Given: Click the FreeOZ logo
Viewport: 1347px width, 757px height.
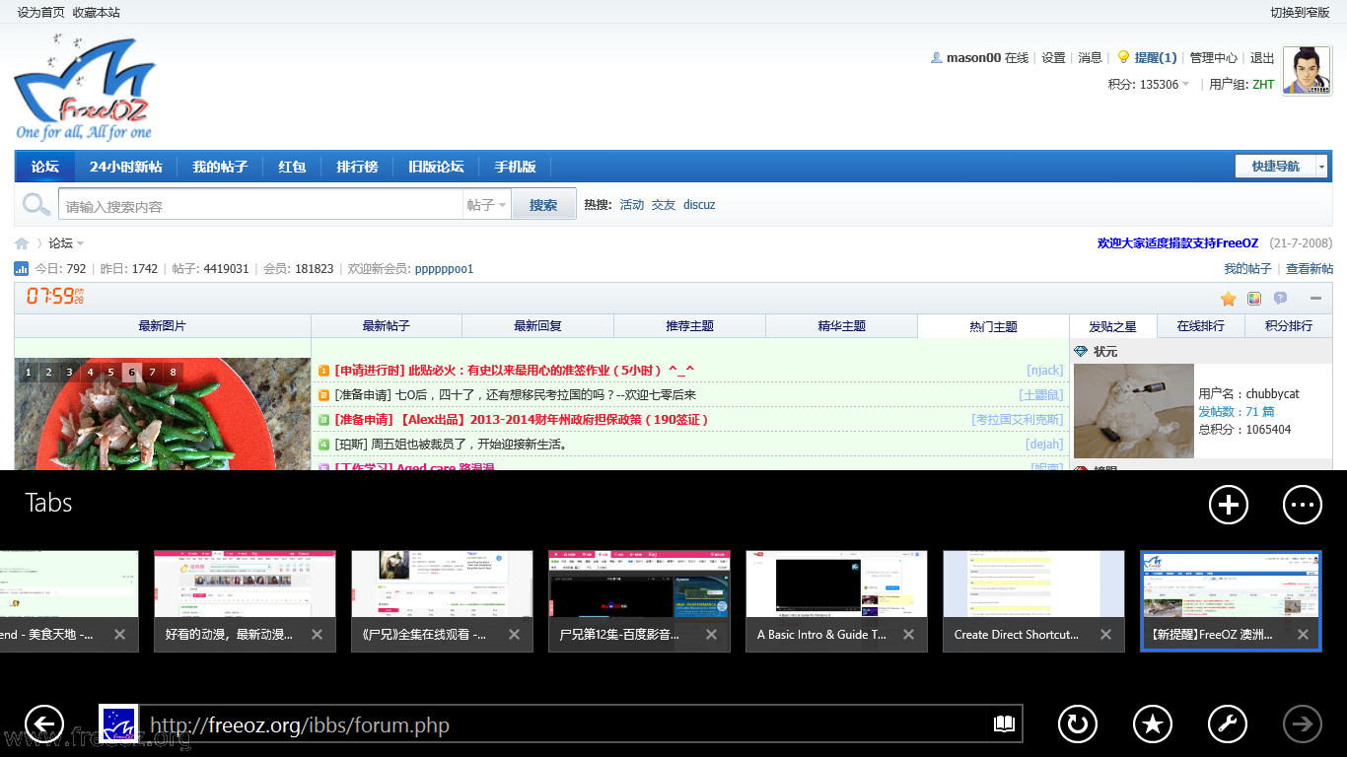Looking at the screenshot, I should coord(85,88).
